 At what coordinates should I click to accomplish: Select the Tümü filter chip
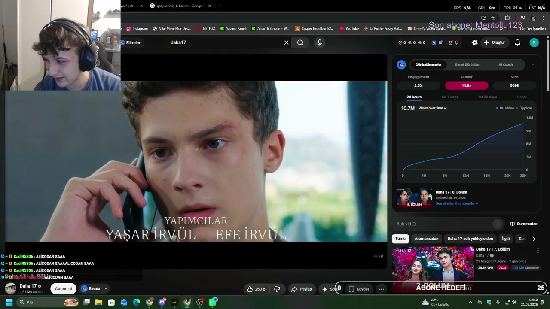coord(400,239)
